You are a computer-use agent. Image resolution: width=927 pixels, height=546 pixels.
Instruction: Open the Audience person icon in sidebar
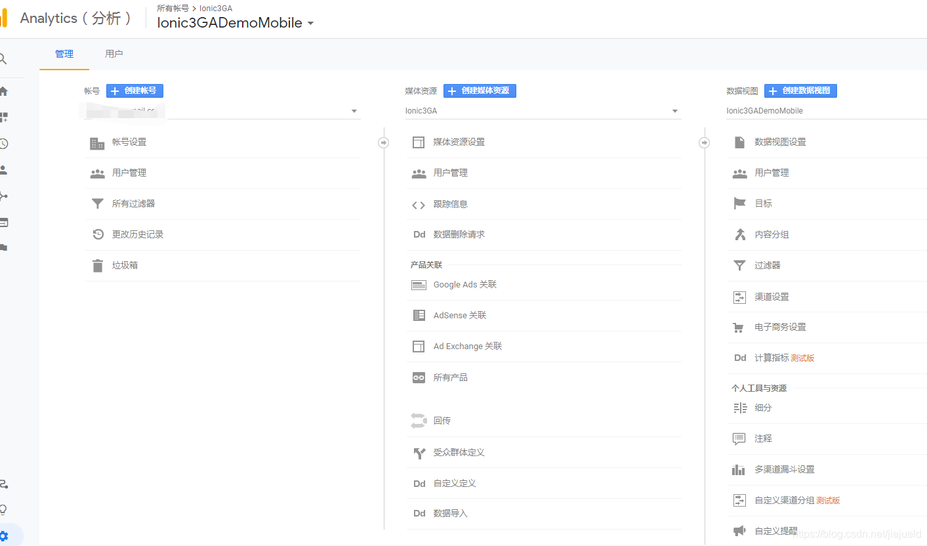(x=3, y=170)
